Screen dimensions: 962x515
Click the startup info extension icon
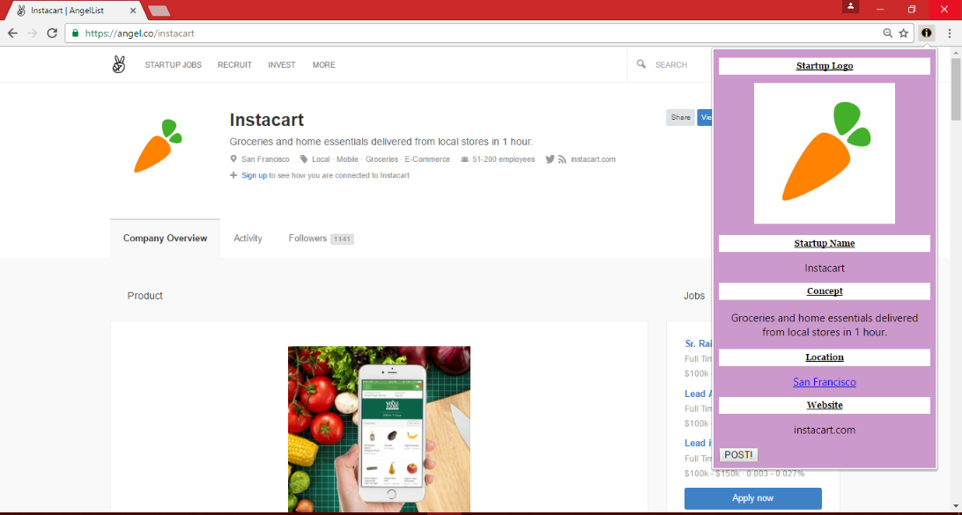(927, 33)
